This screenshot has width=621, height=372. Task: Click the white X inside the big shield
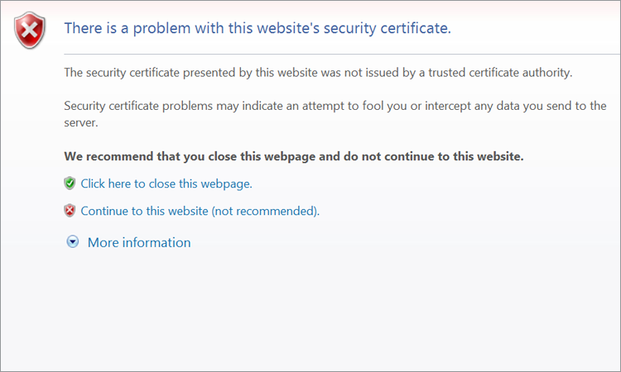[x=30, y=30]
